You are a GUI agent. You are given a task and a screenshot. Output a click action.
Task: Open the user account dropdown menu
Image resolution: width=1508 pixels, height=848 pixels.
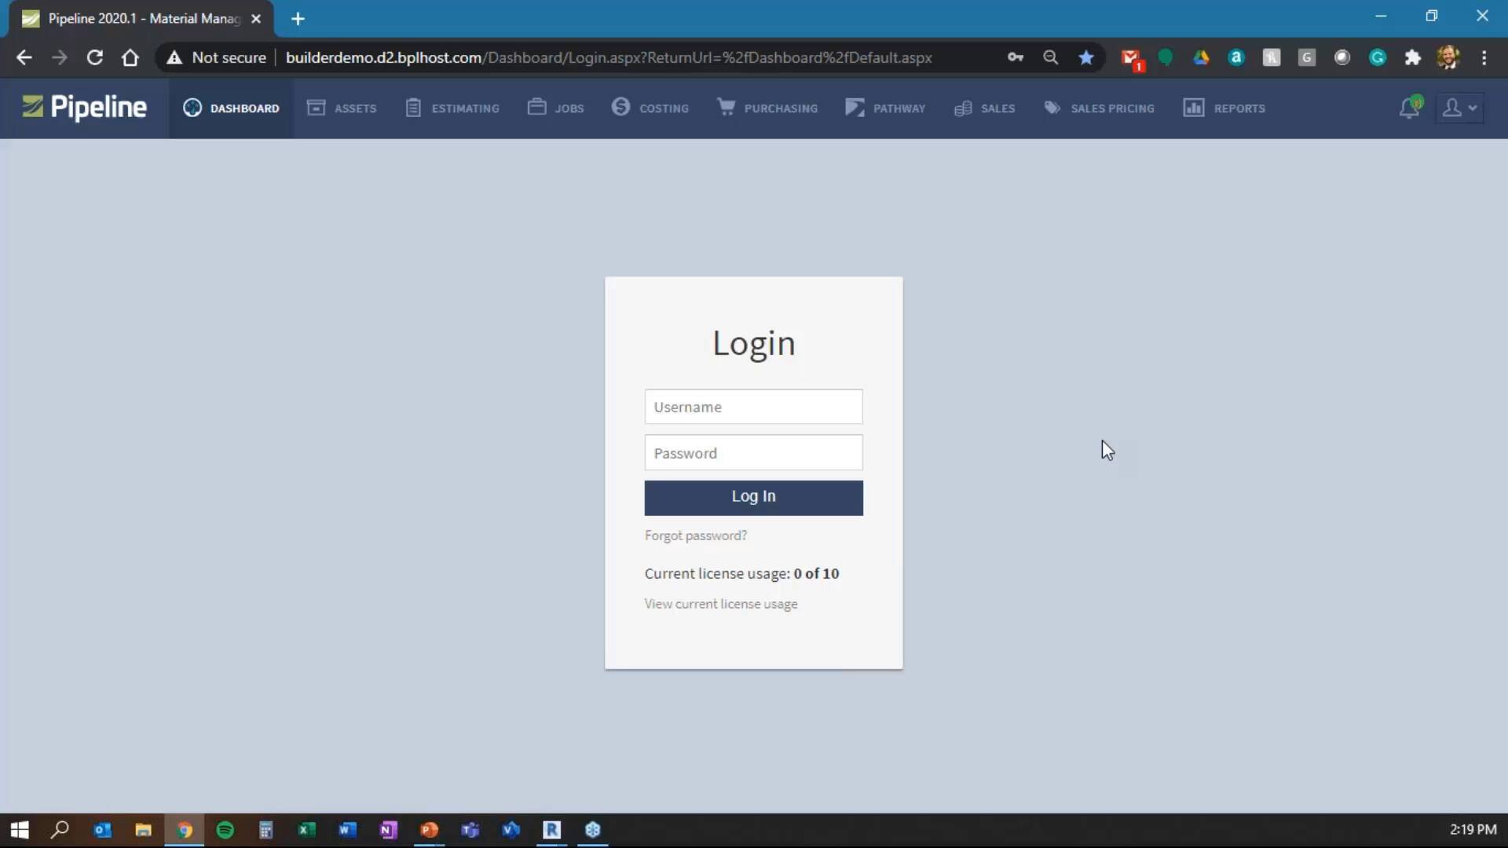point(1459,108)
